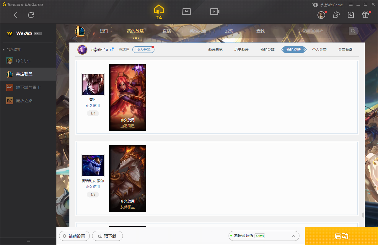Image resolution: width=378 pixels, height=245 pixels.
Task: Open the hamburger menu in title bar
Action: click(351, 4)
